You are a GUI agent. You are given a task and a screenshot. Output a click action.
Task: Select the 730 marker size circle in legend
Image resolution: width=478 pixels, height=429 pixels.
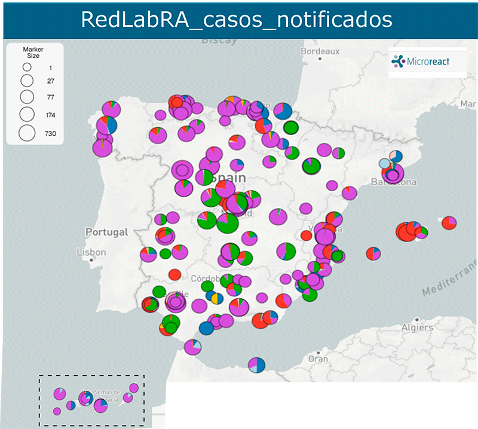coord(27,133)
